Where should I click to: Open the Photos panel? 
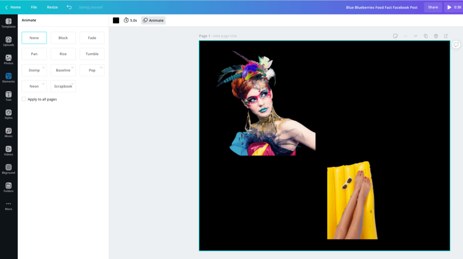point(9,60)
